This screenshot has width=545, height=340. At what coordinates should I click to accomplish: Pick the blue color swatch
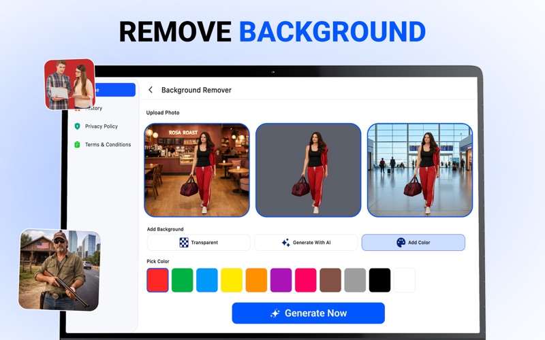207,280
